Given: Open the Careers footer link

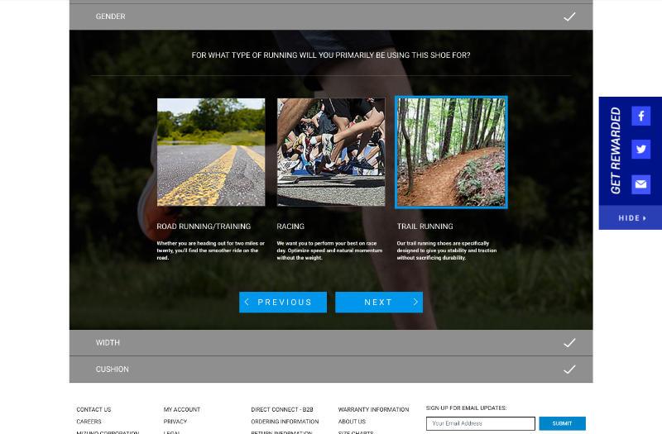Looking at the screenshot, I should pyautogui.click(x=89, y=422).
